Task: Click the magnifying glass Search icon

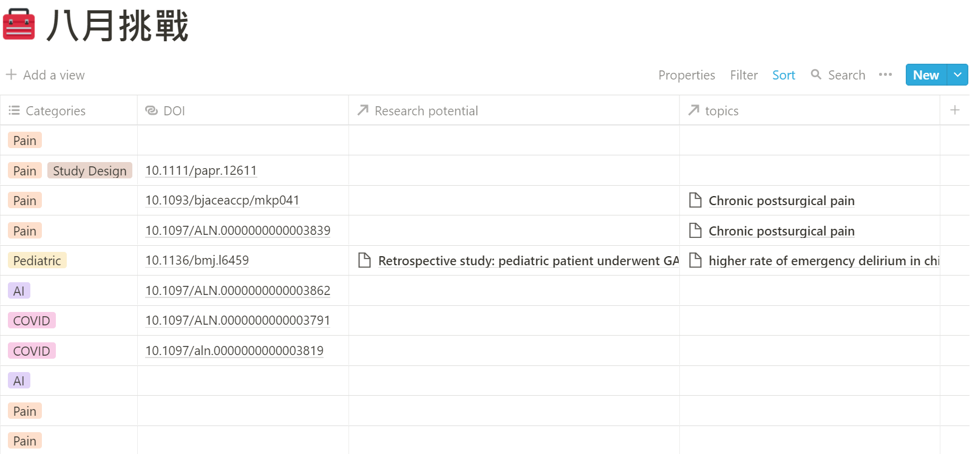Action: pyautogui.click(x=816, y=75)
